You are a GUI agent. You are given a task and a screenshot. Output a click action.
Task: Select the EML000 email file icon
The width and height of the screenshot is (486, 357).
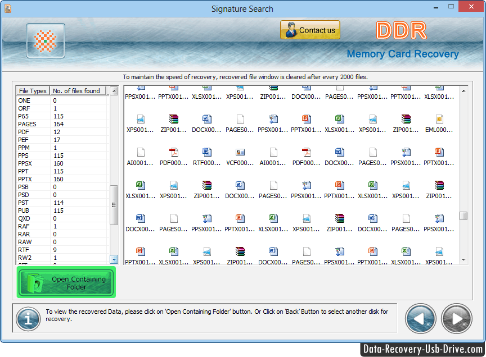(438, 120)
